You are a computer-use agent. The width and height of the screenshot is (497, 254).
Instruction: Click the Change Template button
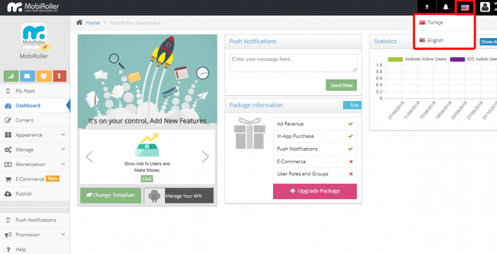111,195
